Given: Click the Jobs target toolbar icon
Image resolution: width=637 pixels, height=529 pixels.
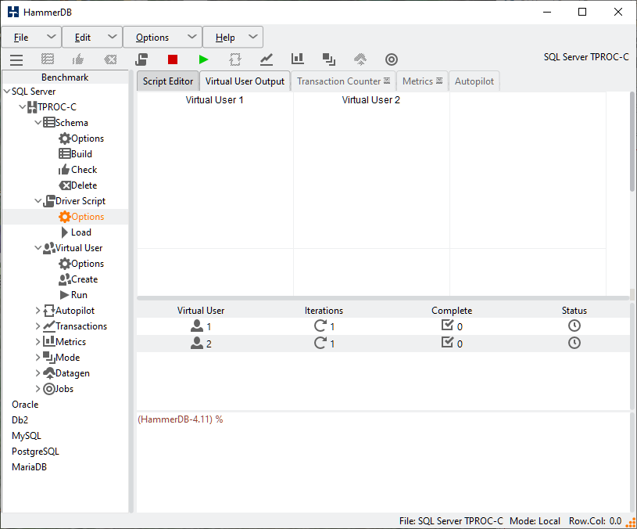Looking at the screenshot, I should [392, 59].
